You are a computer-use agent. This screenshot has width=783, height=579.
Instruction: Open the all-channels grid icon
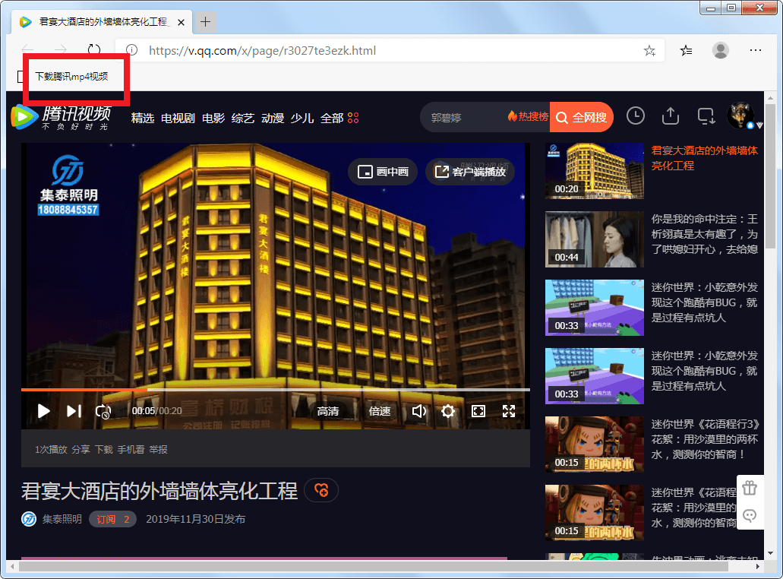click(x=353, y=118)
